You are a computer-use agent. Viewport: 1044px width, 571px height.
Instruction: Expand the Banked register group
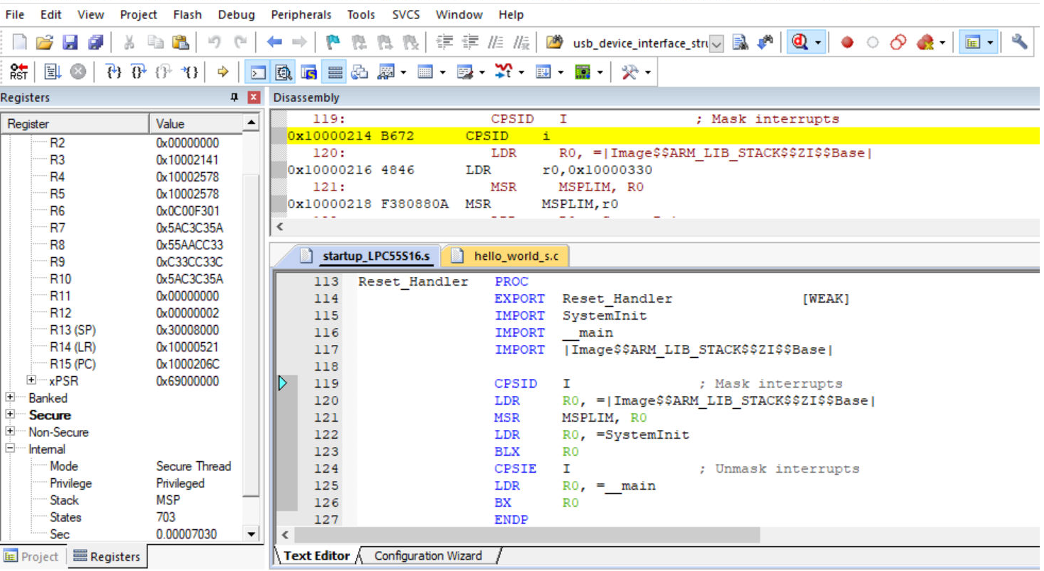pyautogui.click(x=11, y=398)
